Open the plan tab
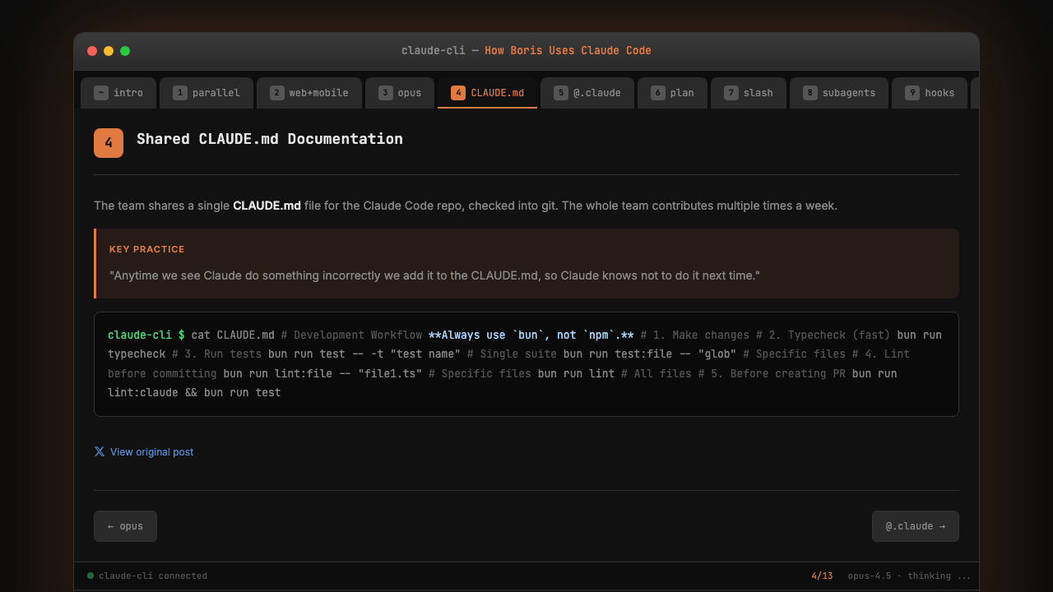This screenshot has width=1053, height=592. (672, 93)
